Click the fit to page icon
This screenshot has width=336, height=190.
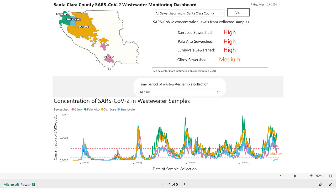click(x=330, y=176)
